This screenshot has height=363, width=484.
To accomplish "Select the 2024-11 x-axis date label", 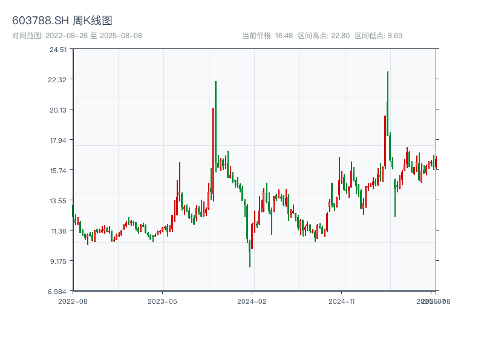I will [x=342, y=301].
